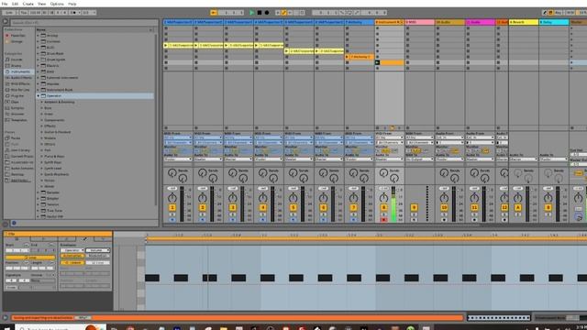Image resolution: width=587 pixels, height=330 pixels.
Task: Click the Stop transport button
Action: pos(260,12)
